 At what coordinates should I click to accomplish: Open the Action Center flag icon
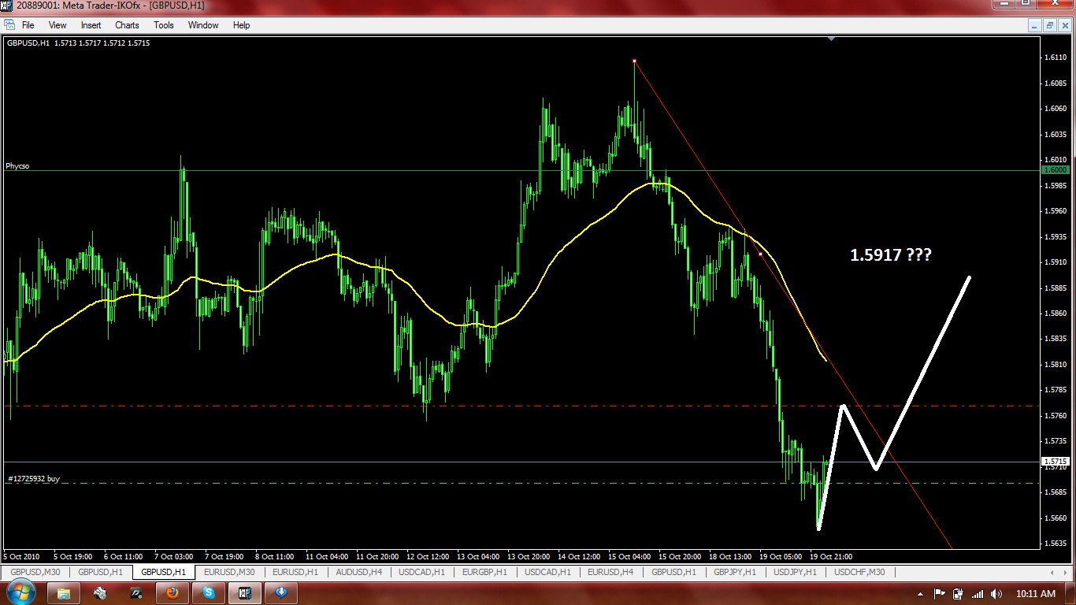939,593
